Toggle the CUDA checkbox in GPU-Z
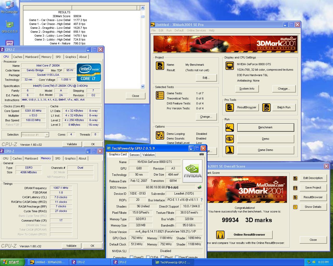Screen dimensions: 333x266 click(148, 257)
